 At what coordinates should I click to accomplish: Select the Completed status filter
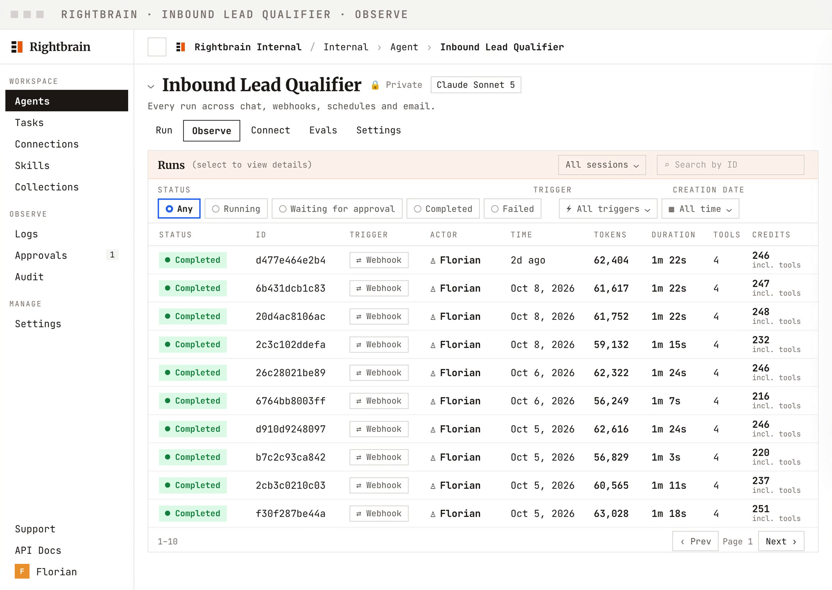(443, 209)
